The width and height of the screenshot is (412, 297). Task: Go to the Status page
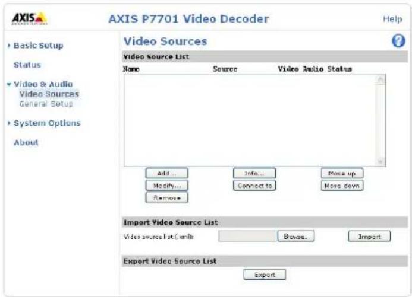27,65
